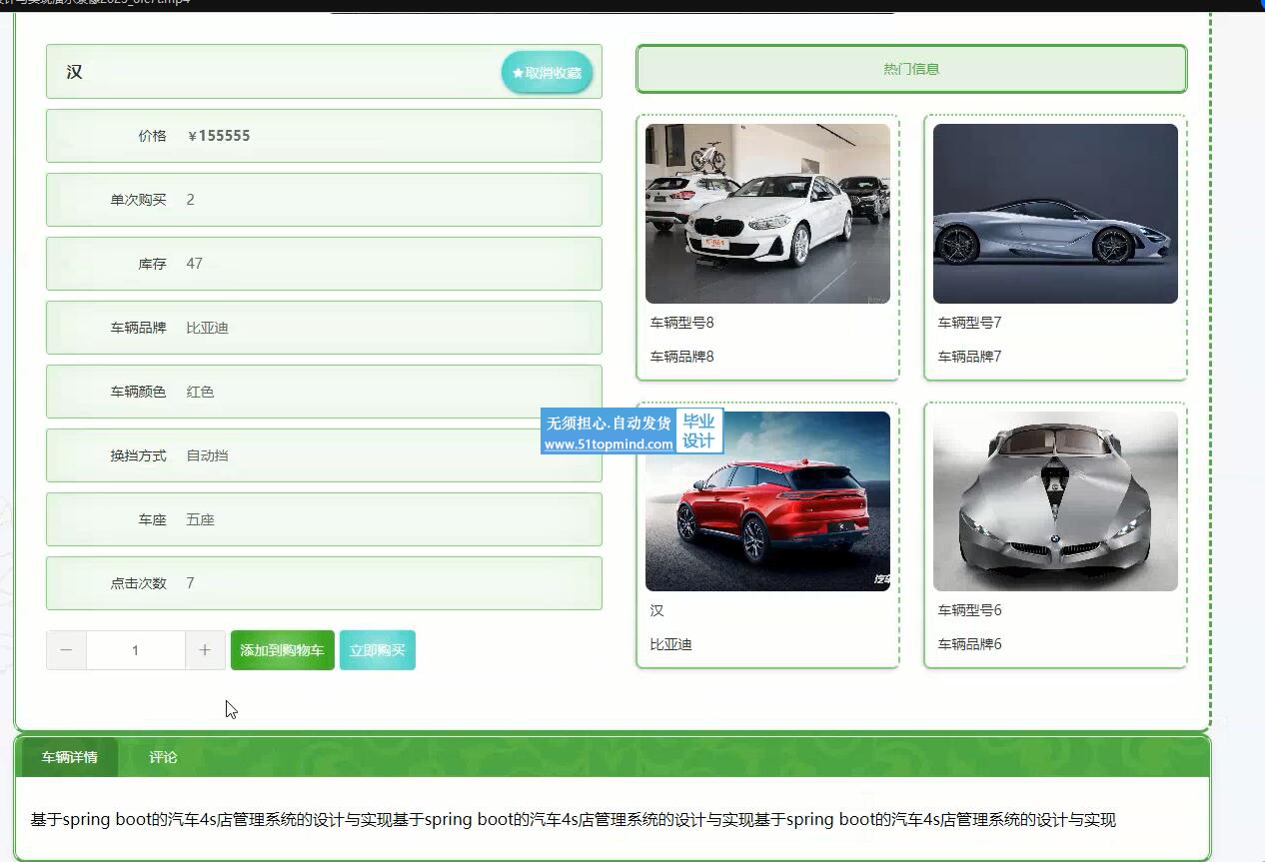The width and height of the screenshot is (1265, 862).
Task: Click the 车座 value 五座
Action: point(200,519)
